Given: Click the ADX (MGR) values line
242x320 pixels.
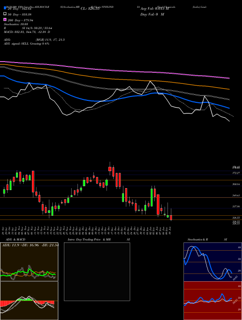Looking at the screenshot, I should [x=34, y=40].
